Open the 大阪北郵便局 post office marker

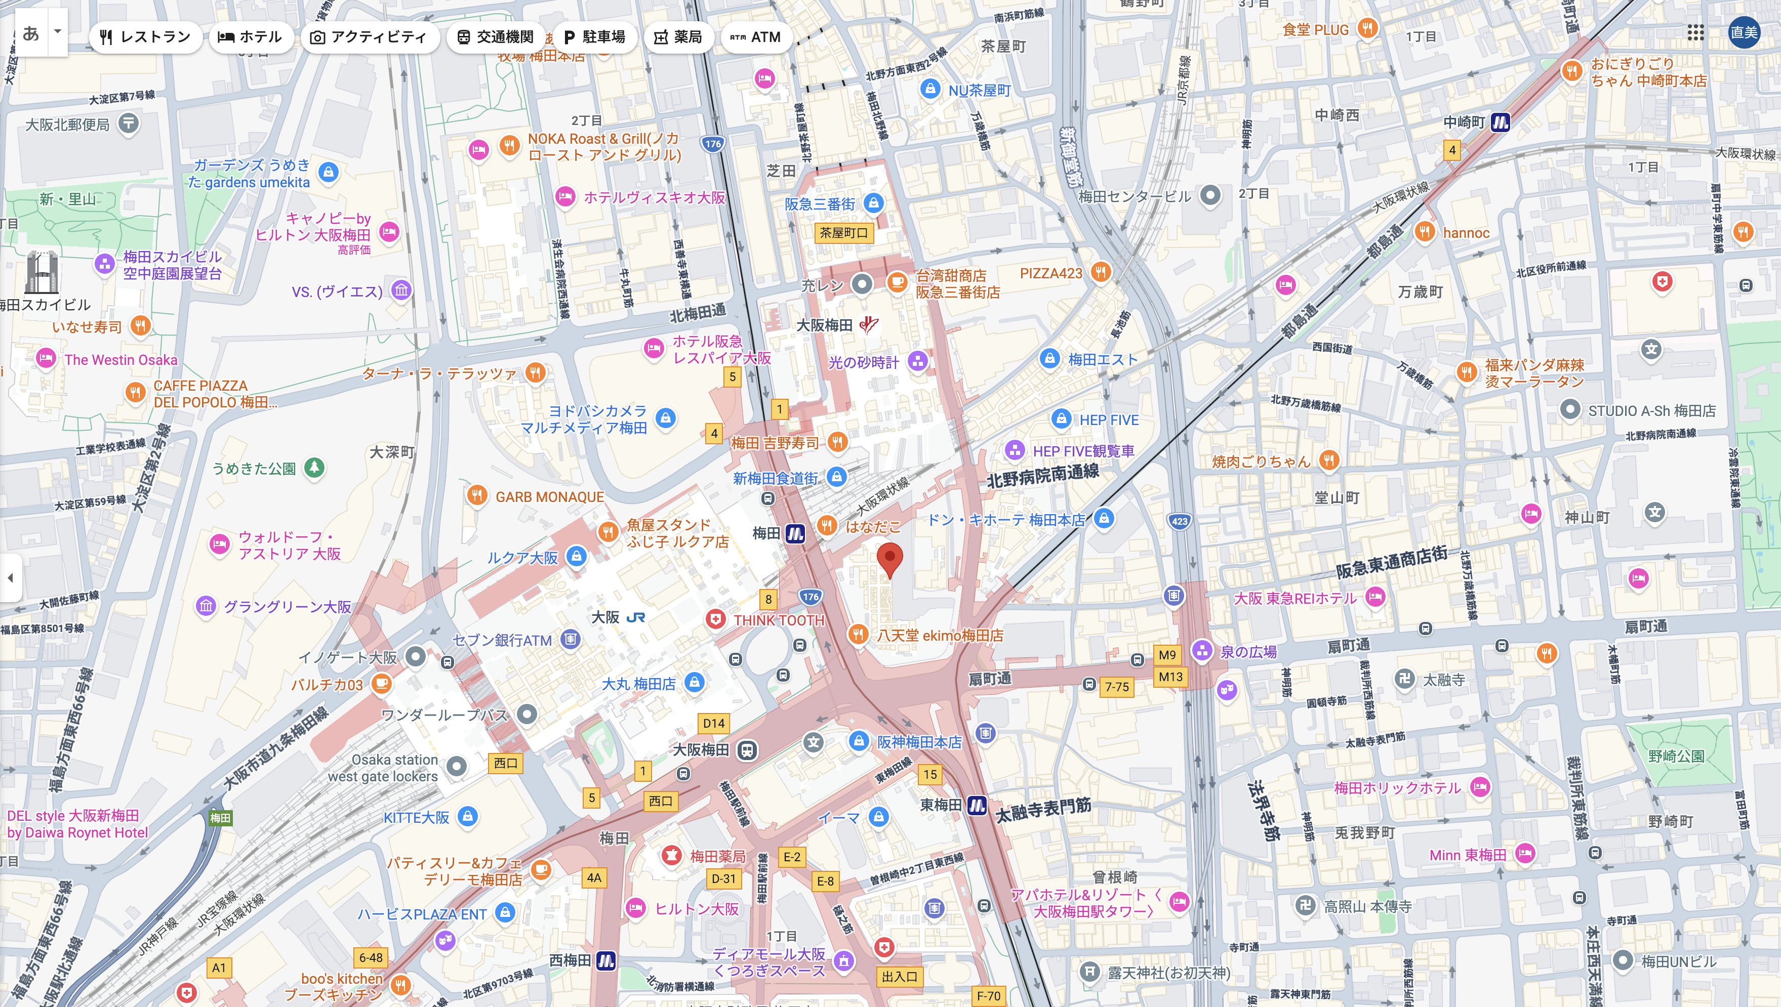pos(129,124)
